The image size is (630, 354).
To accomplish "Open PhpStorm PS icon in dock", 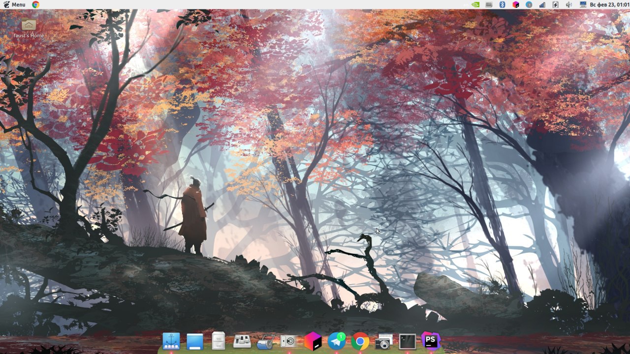I will pos(431,340).
